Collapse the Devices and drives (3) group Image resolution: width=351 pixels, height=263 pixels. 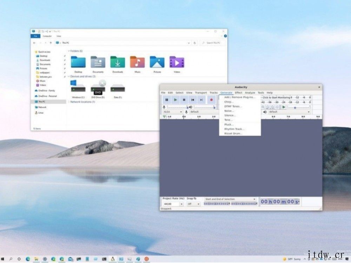[69, 77]
